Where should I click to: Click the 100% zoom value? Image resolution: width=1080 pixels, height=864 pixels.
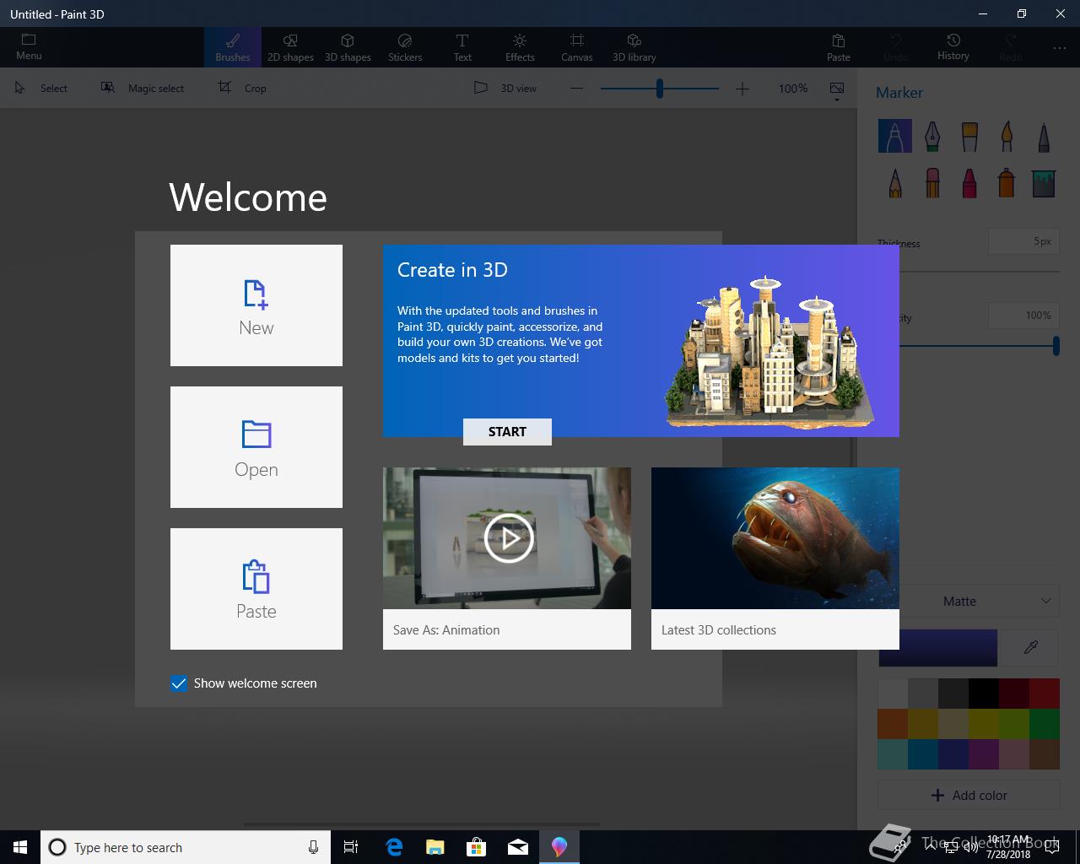[x=792, y=88]
